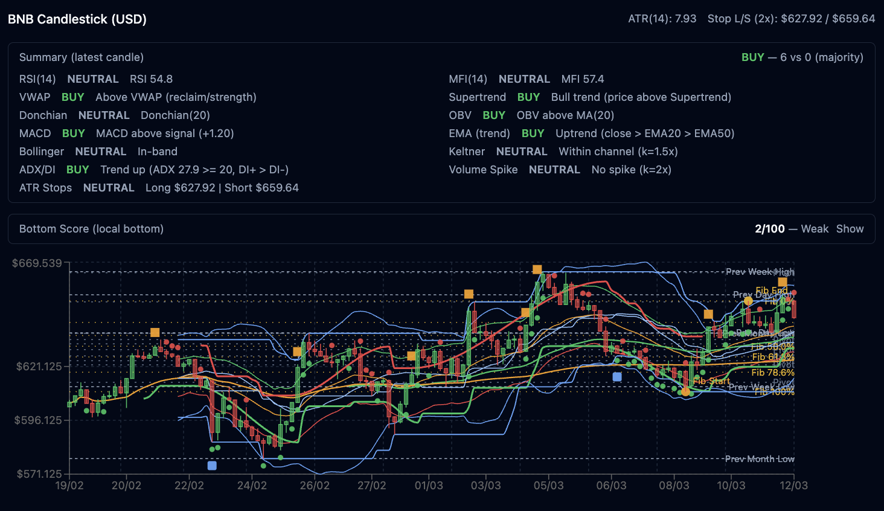Click the Summary (latest candle) header

click(x=82, y=57)
